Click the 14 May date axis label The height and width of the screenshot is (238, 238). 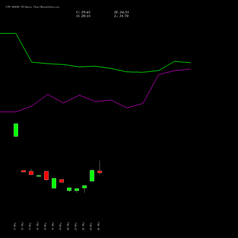[38, 227]
